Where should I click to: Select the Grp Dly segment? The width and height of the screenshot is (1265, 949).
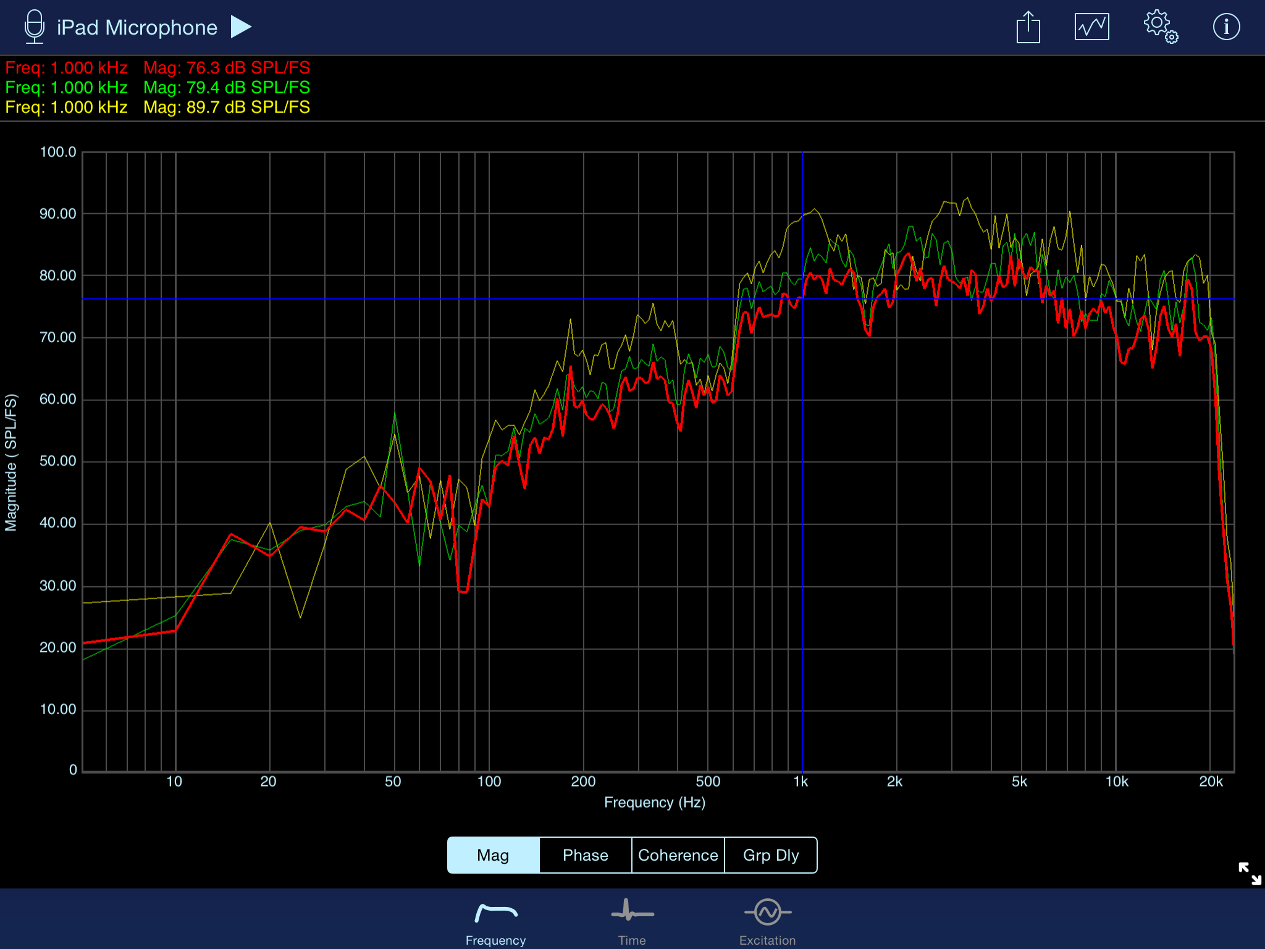click(771, 855)
